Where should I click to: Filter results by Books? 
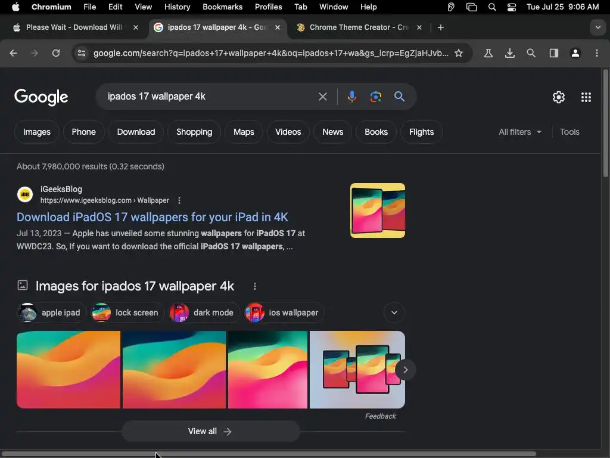pos(376,132)
